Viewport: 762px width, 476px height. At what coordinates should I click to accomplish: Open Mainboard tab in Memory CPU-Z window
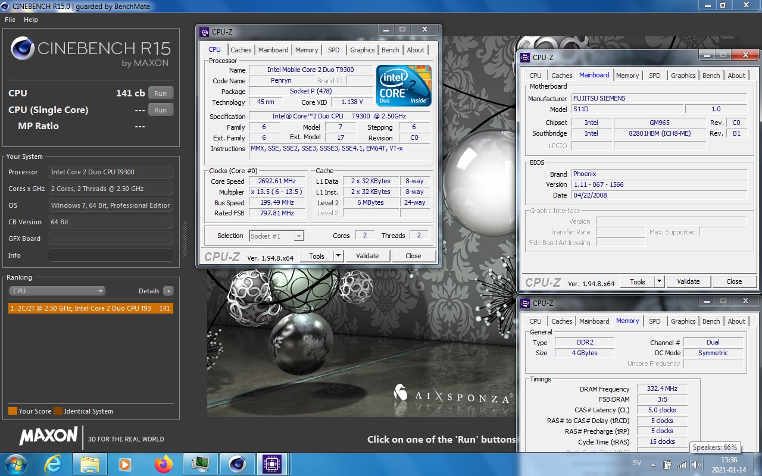[x=594, y=321]
